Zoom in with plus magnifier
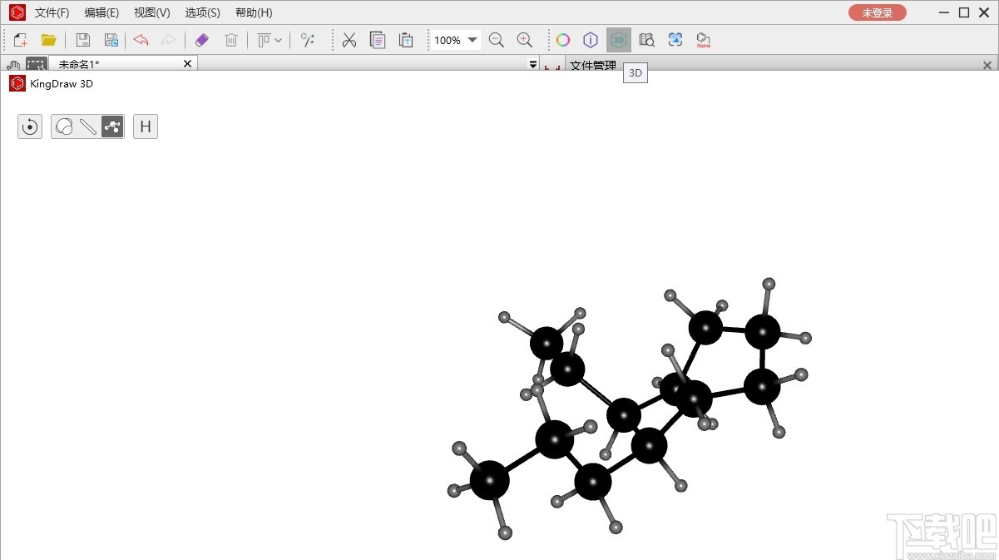This screenshot has height=560, width=999. click(x=525, y=40)
